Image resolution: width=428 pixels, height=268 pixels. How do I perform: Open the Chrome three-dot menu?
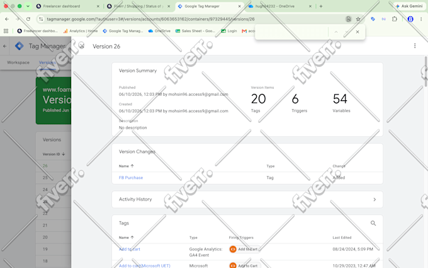421,19
